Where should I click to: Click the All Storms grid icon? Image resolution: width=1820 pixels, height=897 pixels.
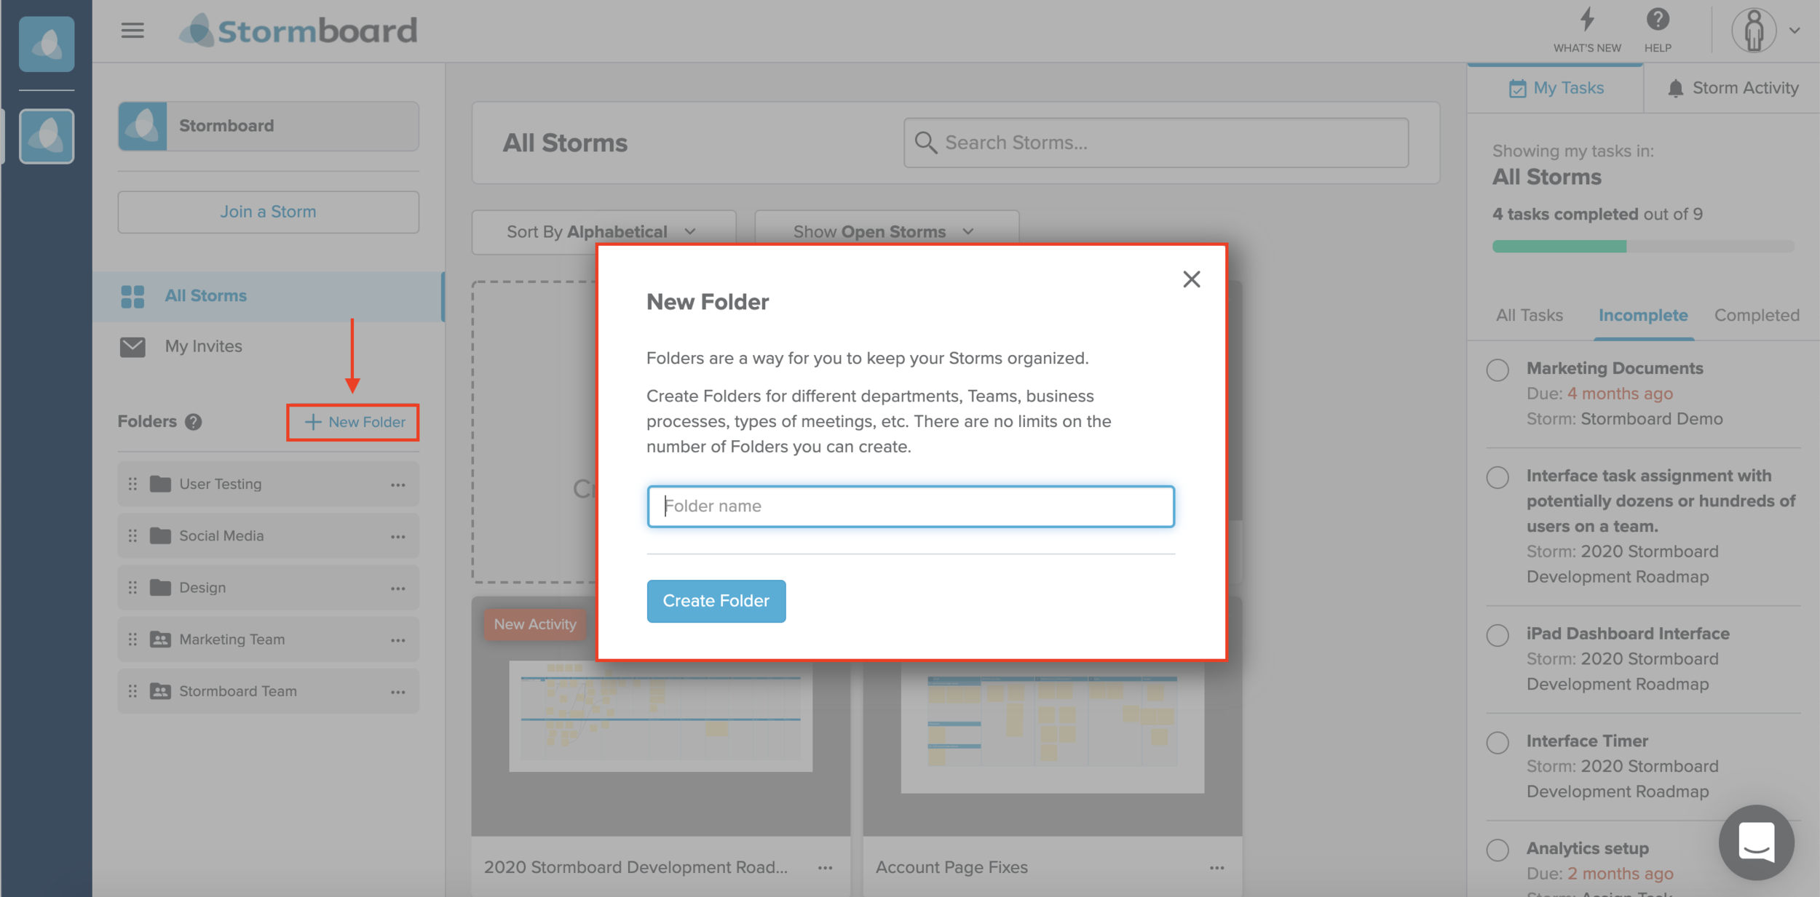point(132,296)
